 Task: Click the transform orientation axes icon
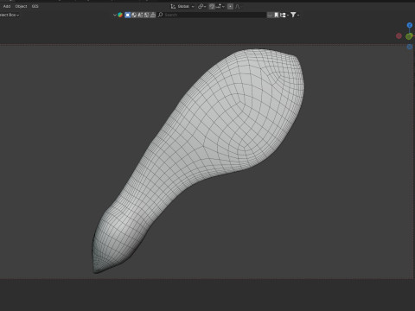point(173,6)
